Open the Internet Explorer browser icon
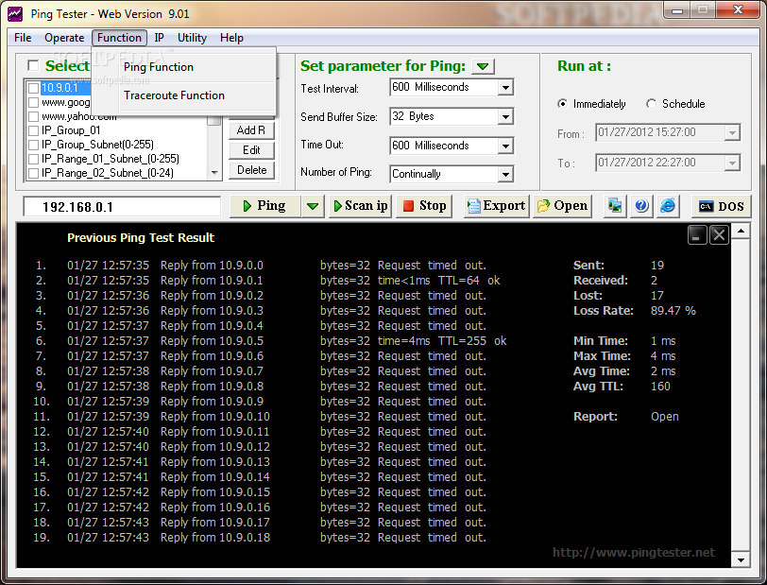The image size is (767, 585). [667, 206]
